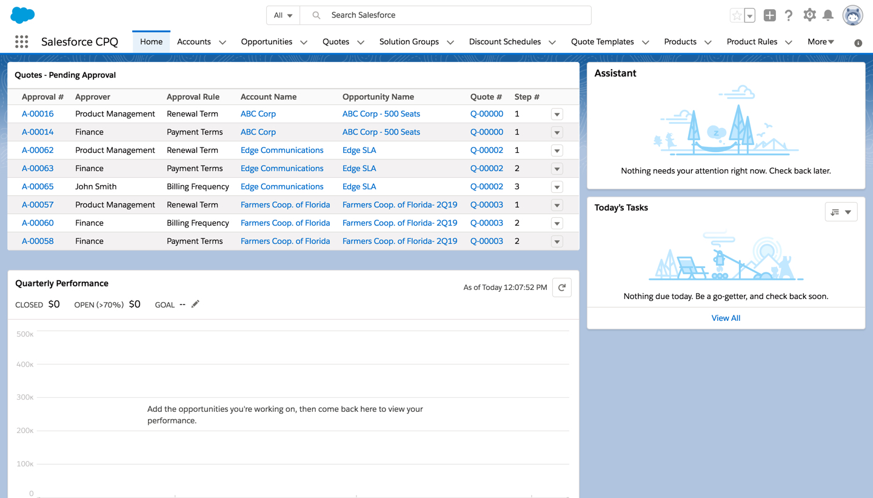Open the Help question mark icon

coord(789,16)
